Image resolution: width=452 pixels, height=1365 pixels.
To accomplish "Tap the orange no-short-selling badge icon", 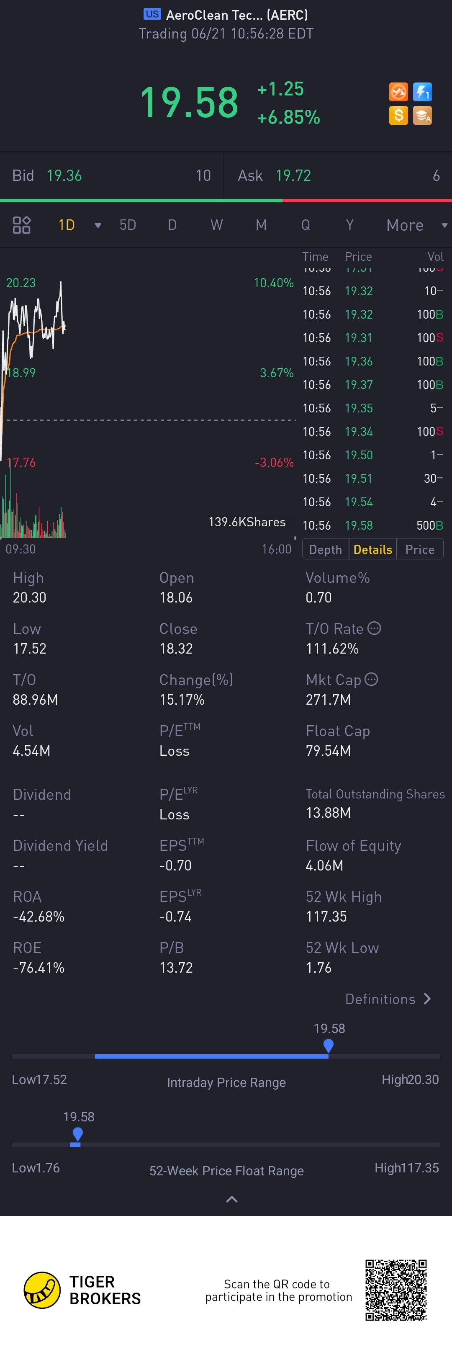I will click(x=398, y=92).
